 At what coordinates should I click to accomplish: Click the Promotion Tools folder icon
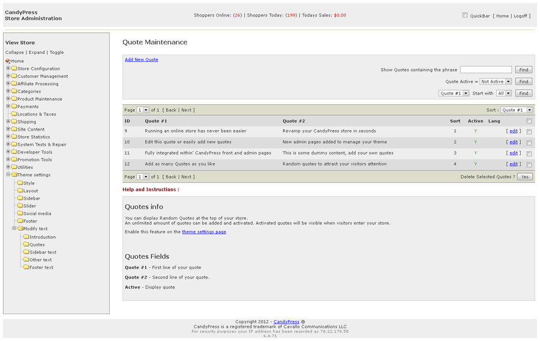coord(14,159)
